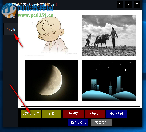This screenshot has height=132, width=146.
Task: Open the 抽奖 lottery button
Action: click(x=52, y=114)
